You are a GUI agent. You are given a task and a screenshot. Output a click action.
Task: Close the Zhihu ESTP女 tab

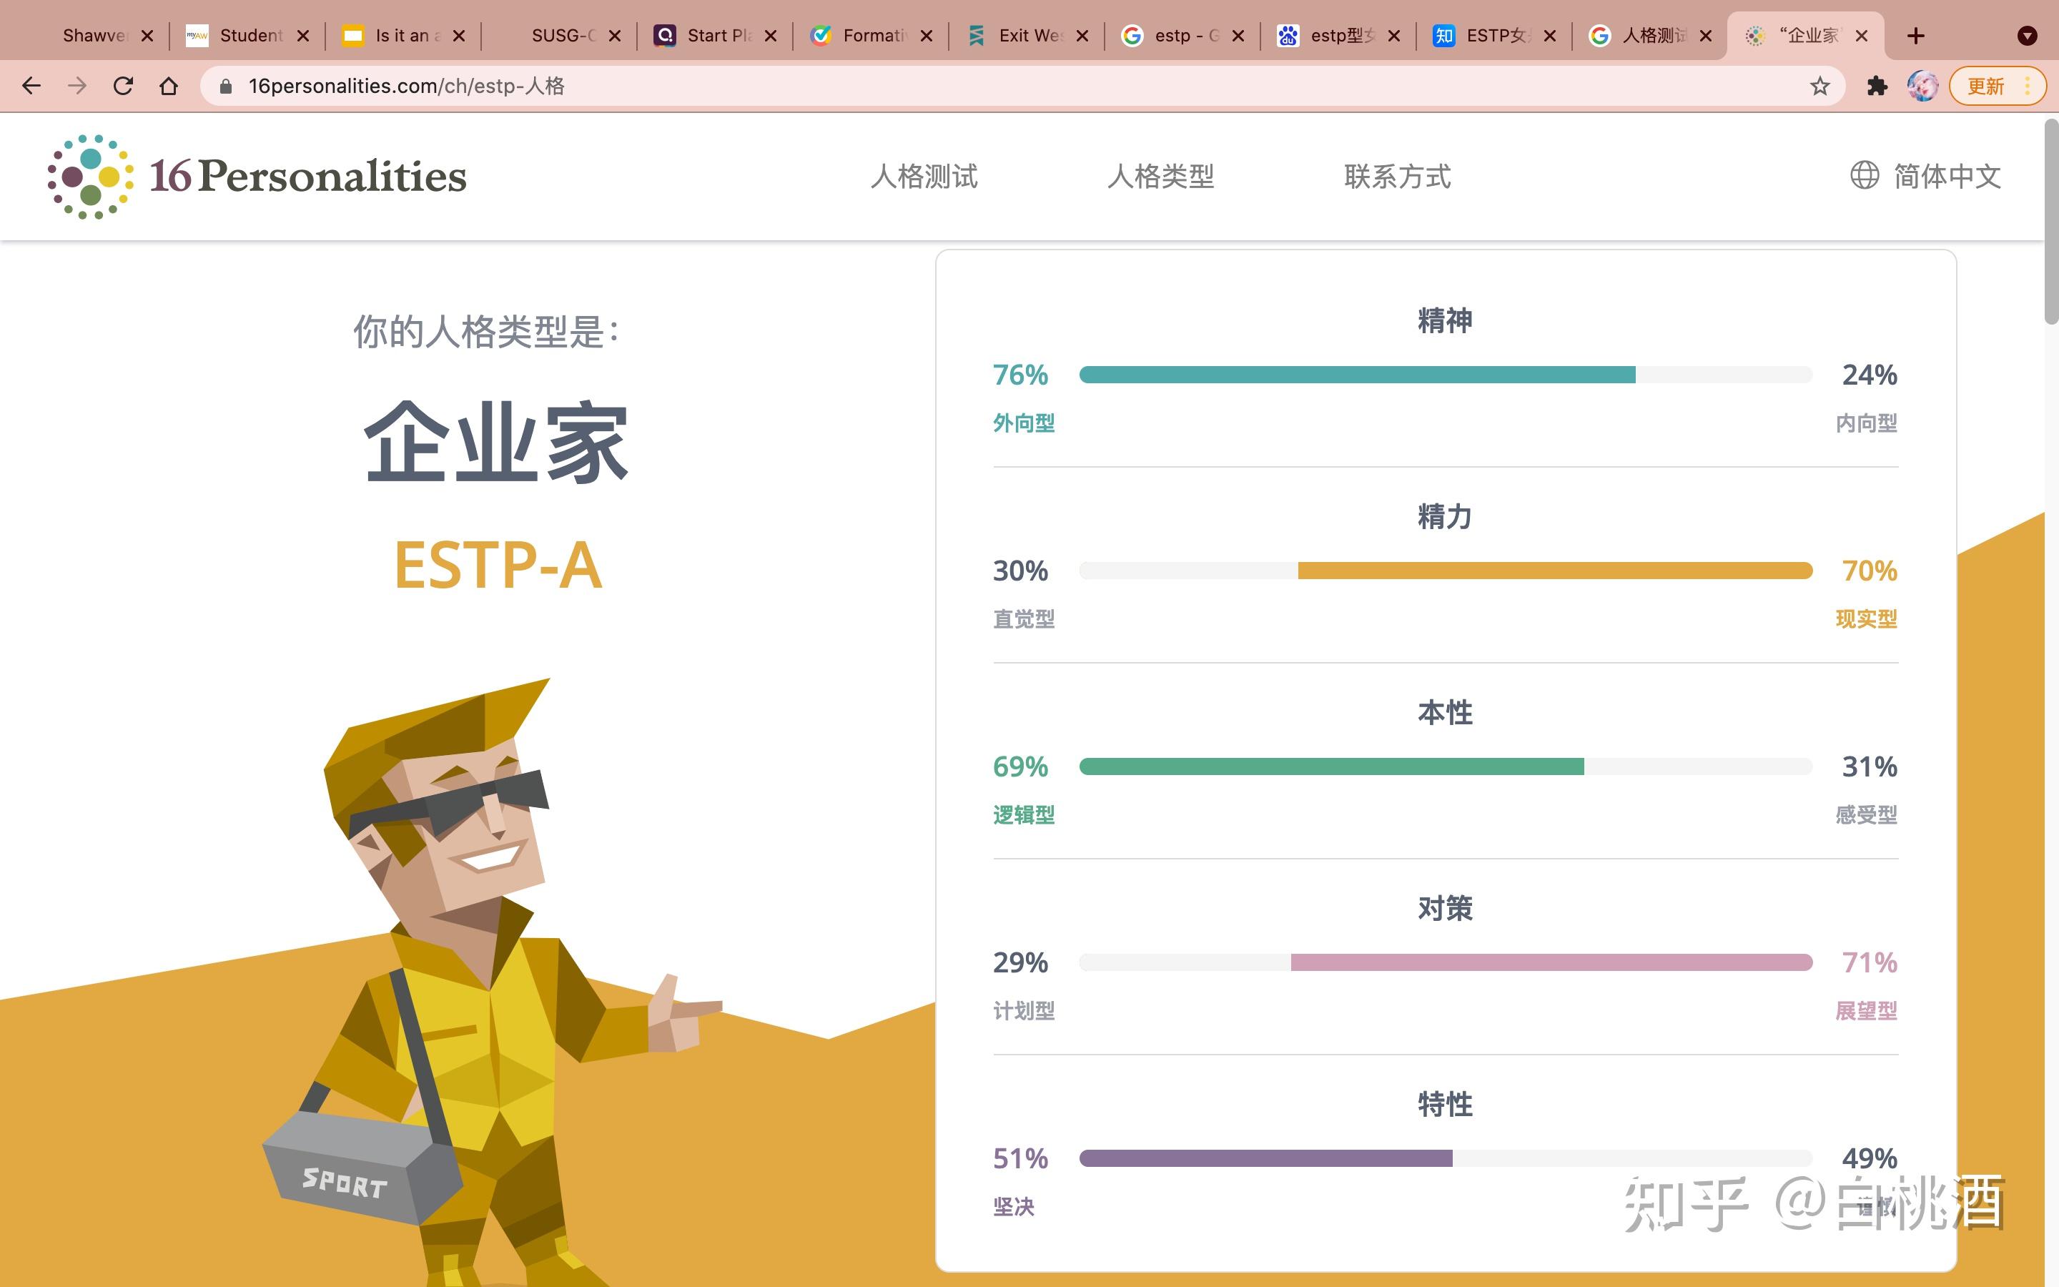click(x=1549, y=36)
